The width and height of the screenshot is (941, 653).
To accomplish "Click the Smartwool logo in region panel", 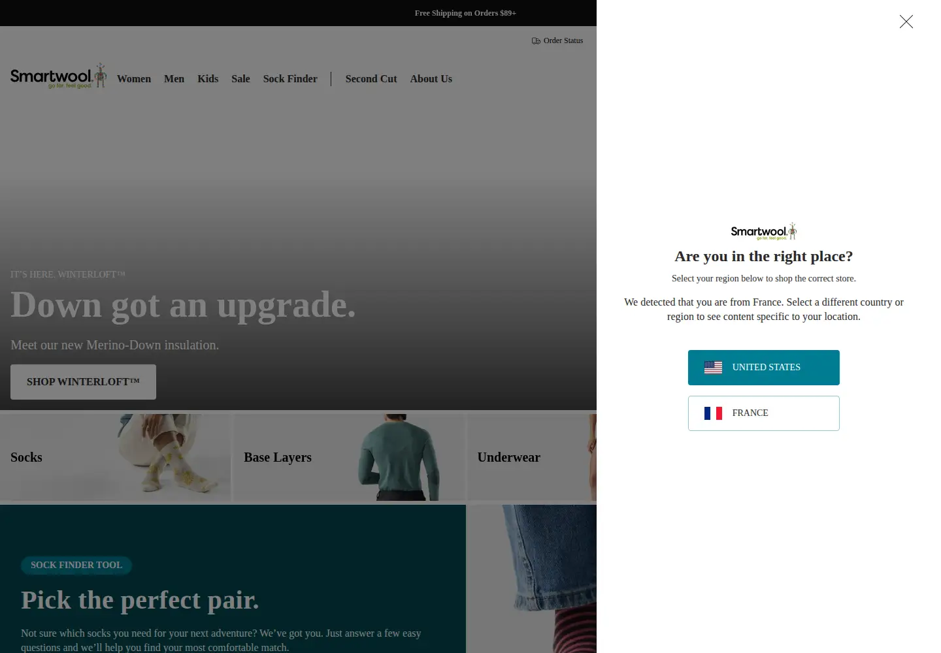I will point(763,231).
